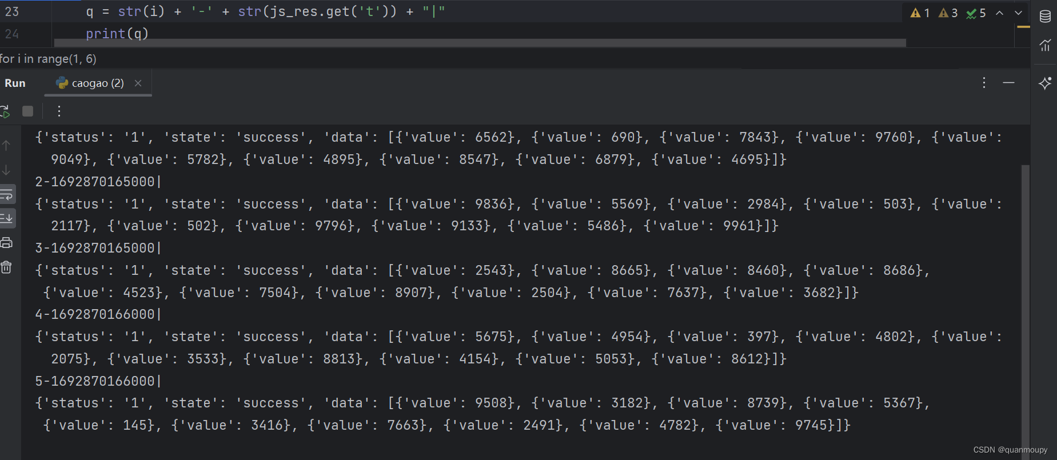Click code line 23 in editor
Image resolution: width=1057 pixels, height=460 pixels.
[265, 11]
